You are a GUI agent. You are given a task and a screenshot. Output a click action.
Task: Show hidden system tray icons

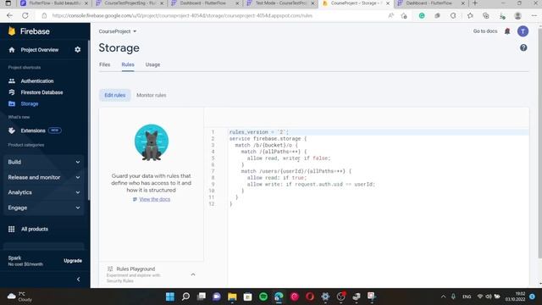[443, 297]
